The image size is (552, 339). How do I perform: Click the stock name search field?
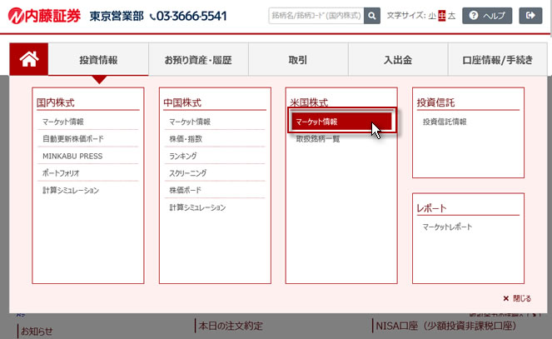pos(316,16)
